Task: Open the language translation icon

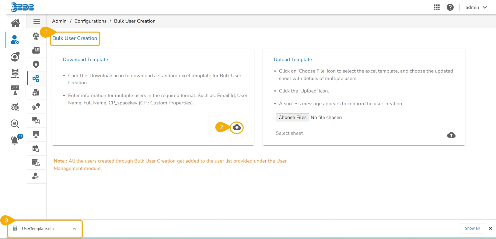Action: click(36, 120)
